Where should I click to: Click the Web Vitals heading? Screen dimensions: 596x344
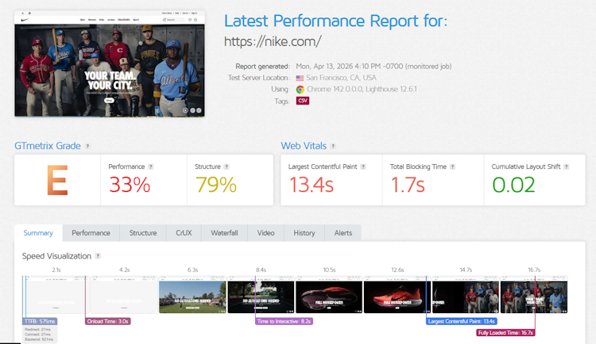304,146
